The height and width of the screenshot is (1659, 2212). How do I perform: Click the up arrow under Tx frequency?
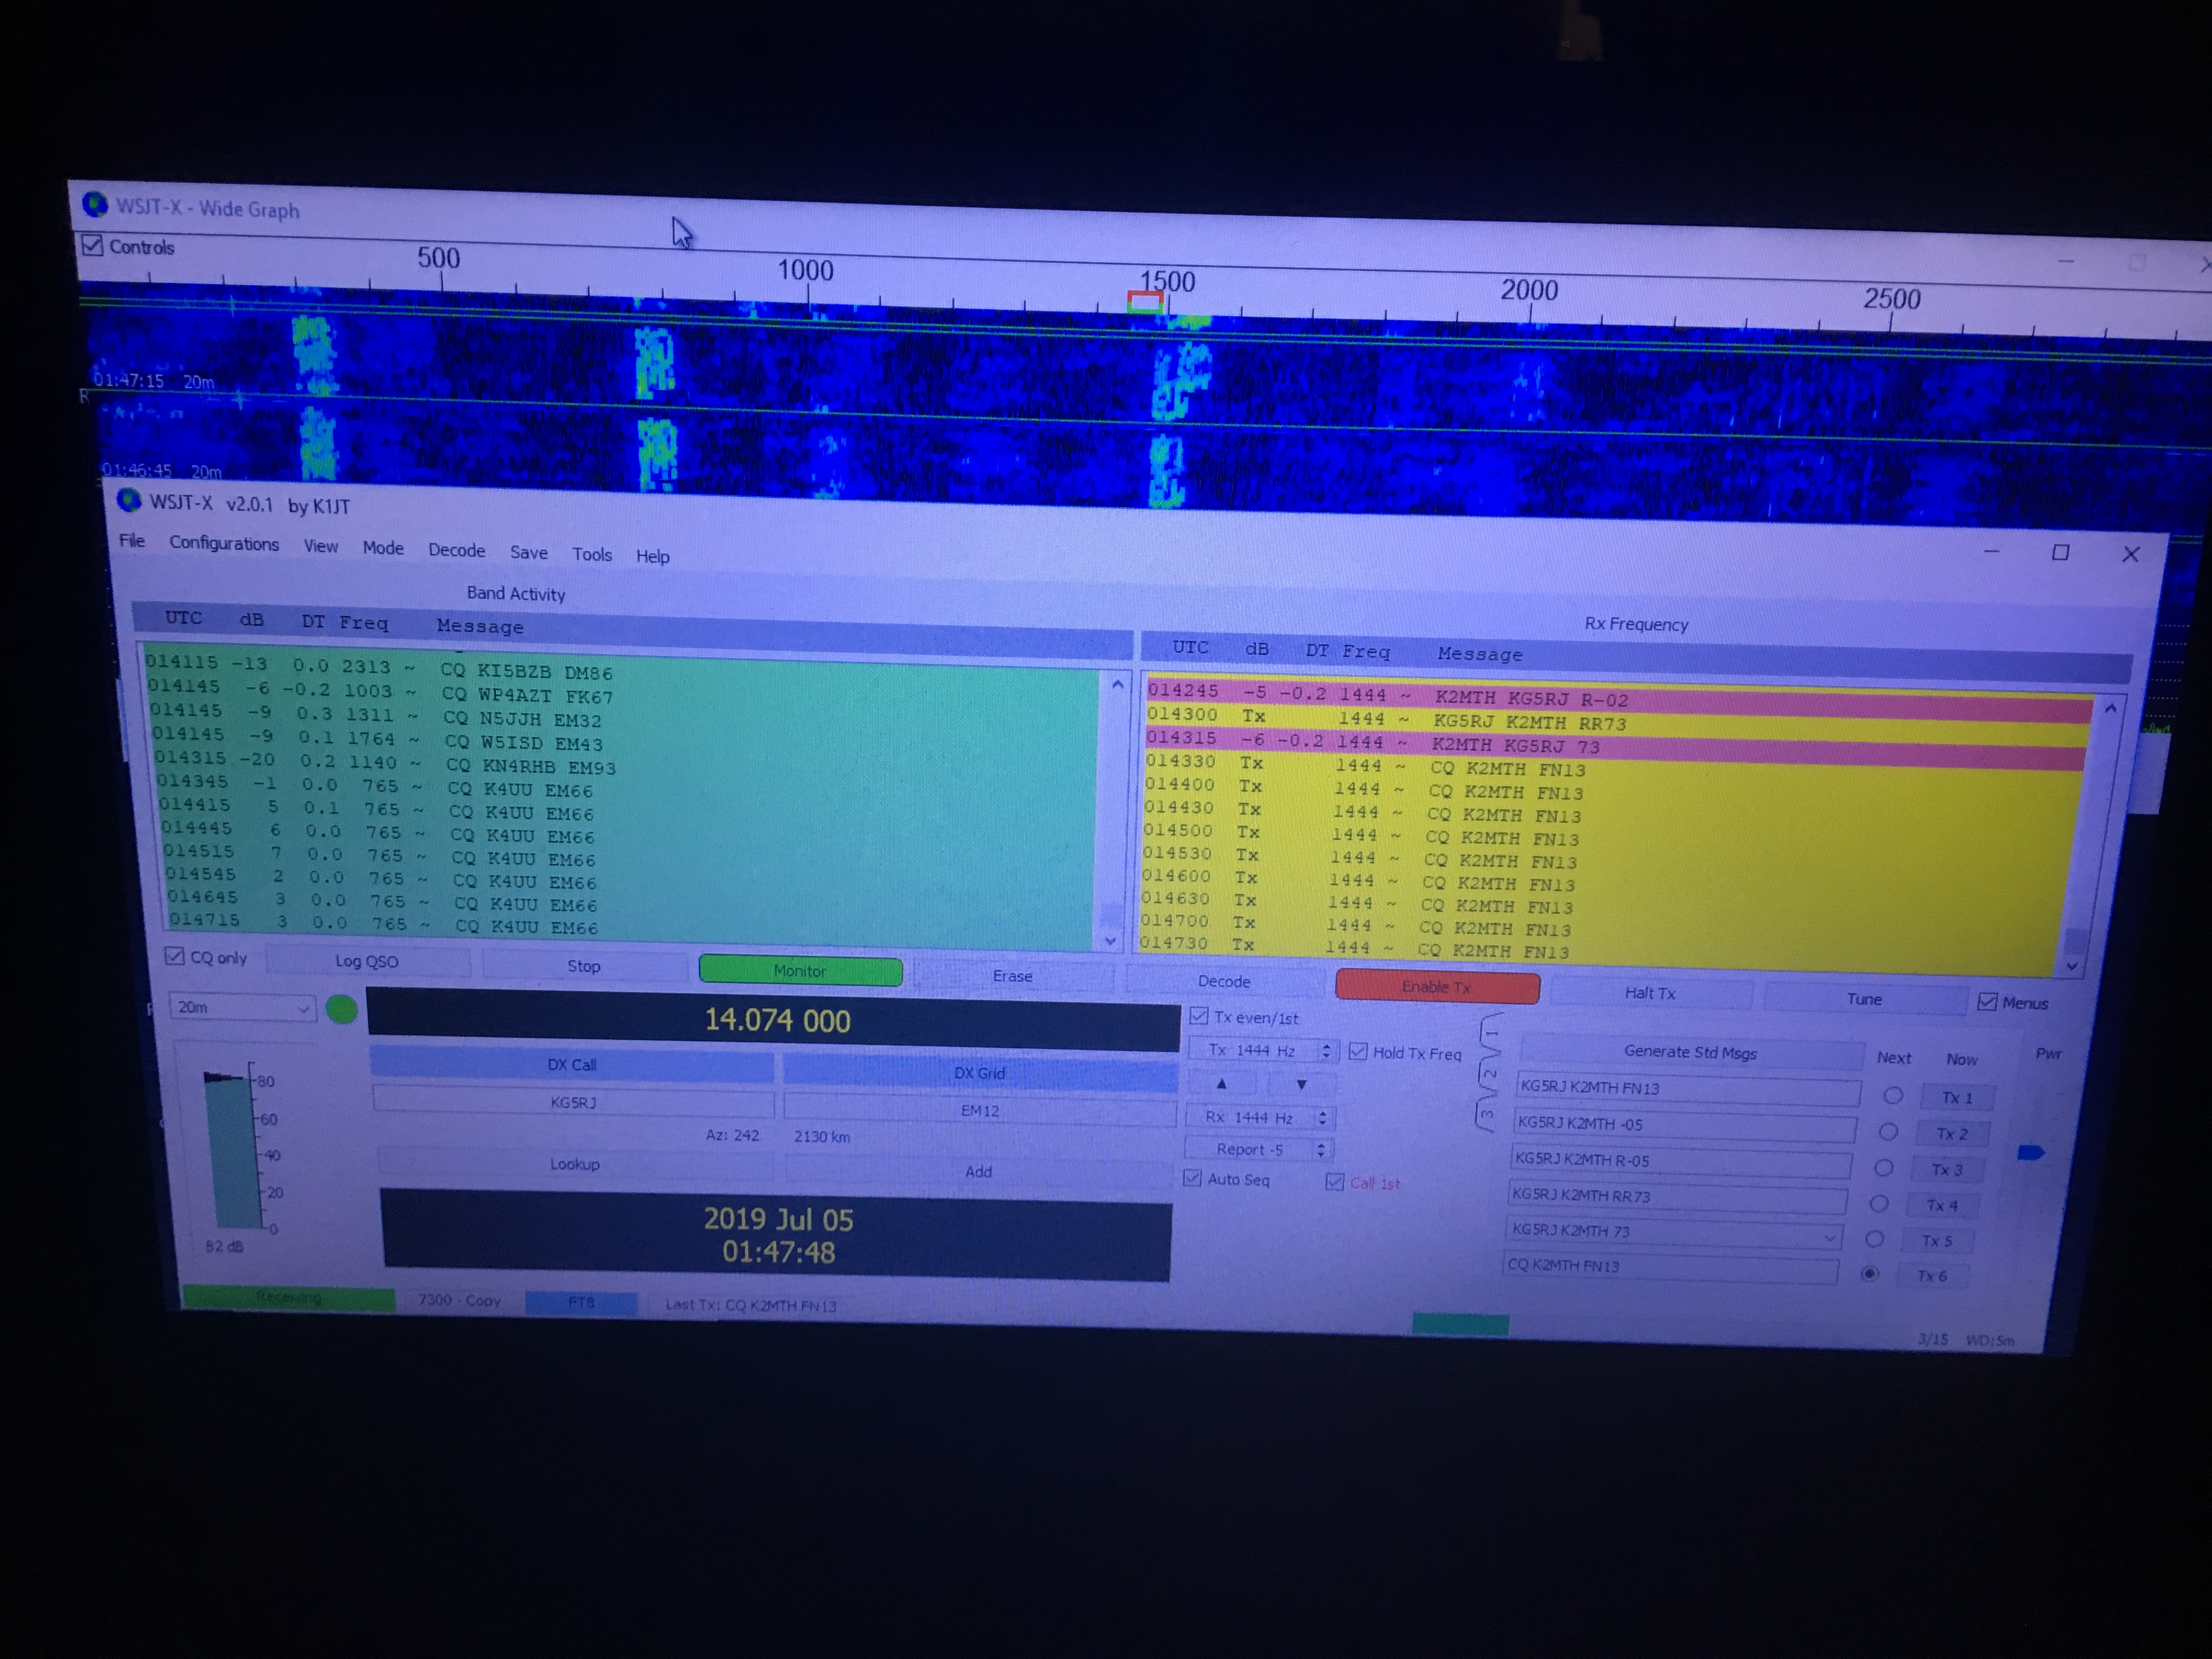[1221, 1083]
